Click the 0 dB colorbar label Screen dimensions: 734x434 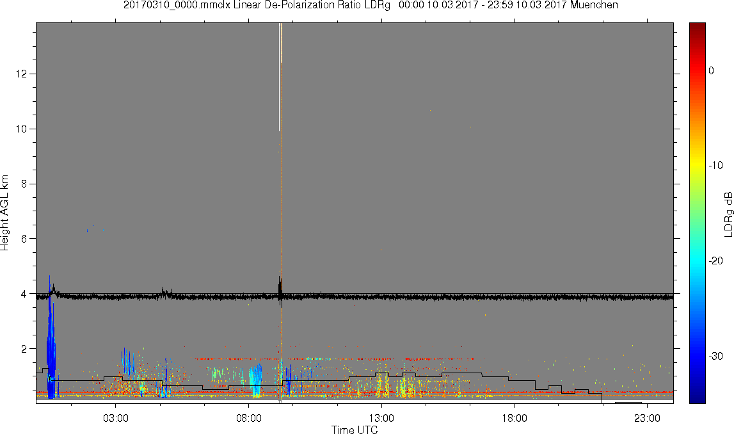click(711, 70)
